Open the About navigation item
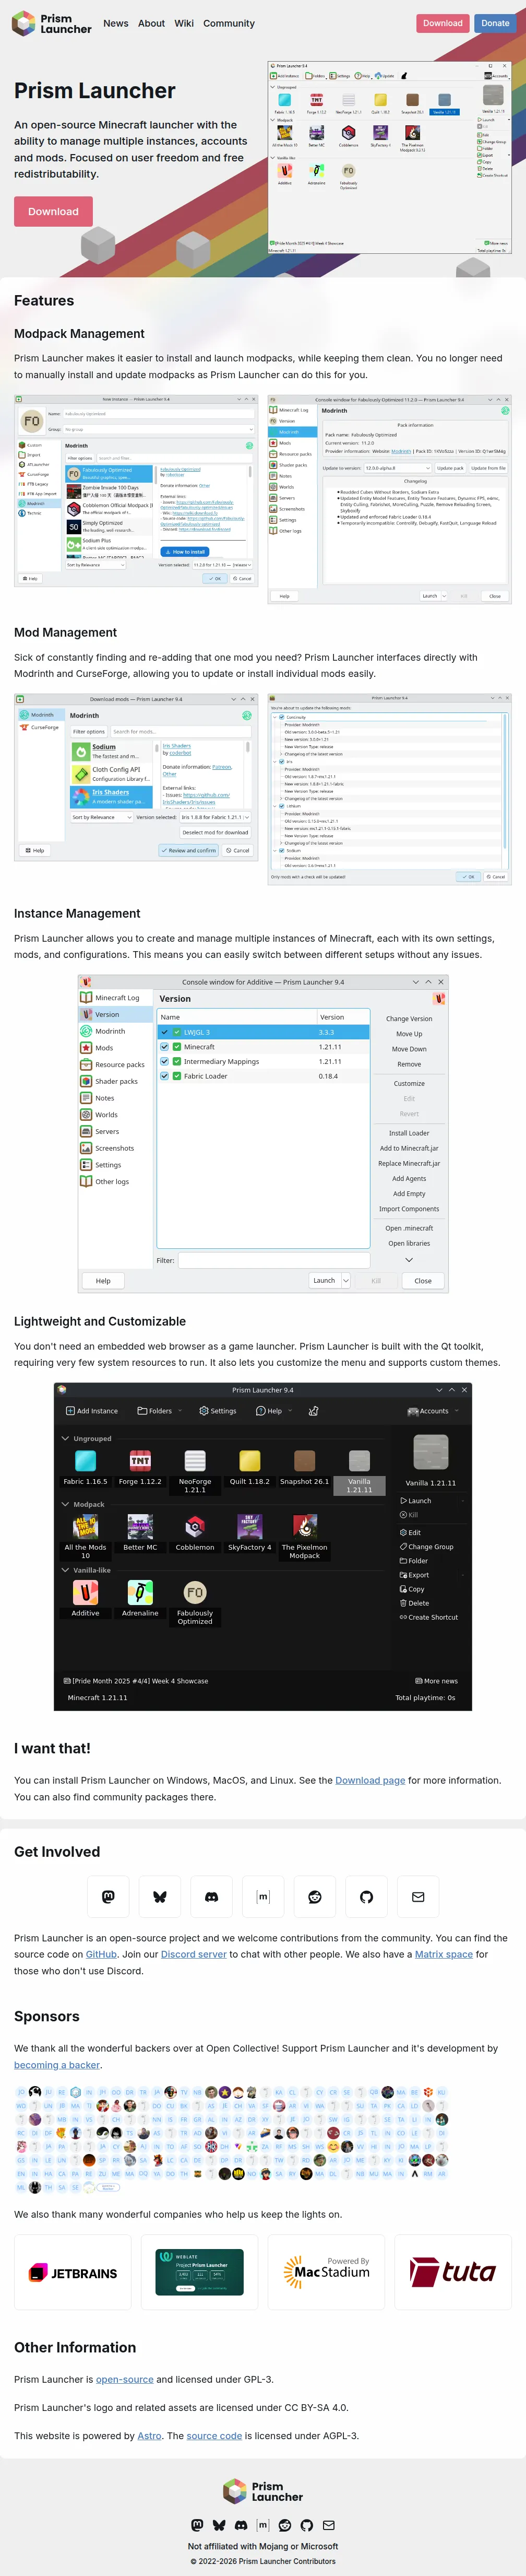The width and height of the screenshot is (526, 2576). [151, 23]
